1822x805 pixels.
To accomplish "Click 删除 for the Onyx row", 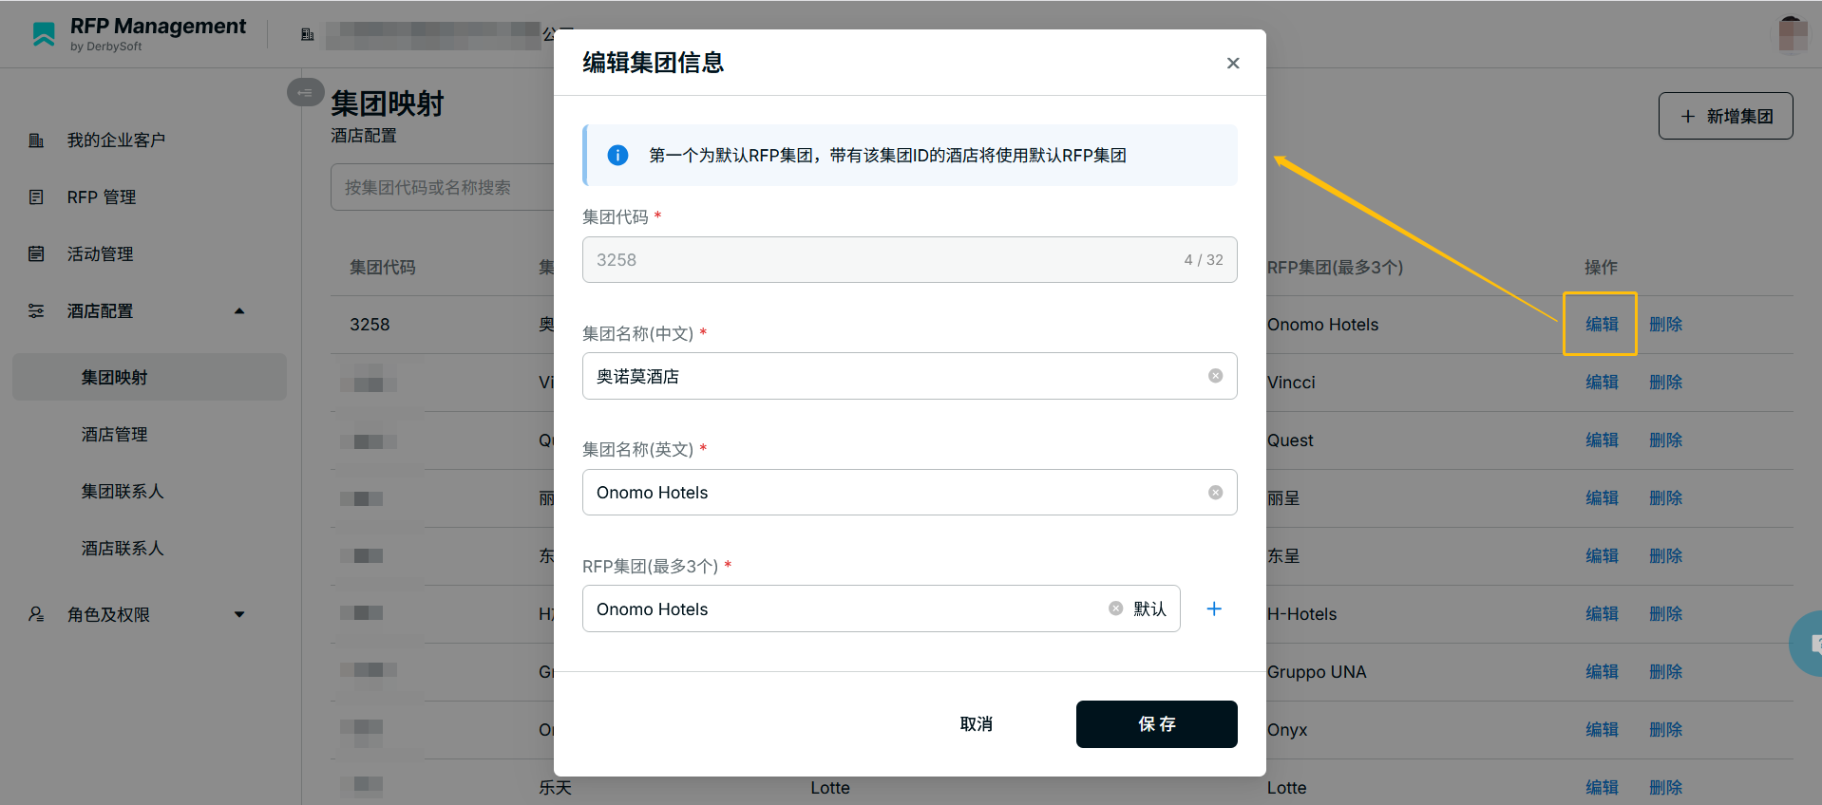I will point(1665,730).
